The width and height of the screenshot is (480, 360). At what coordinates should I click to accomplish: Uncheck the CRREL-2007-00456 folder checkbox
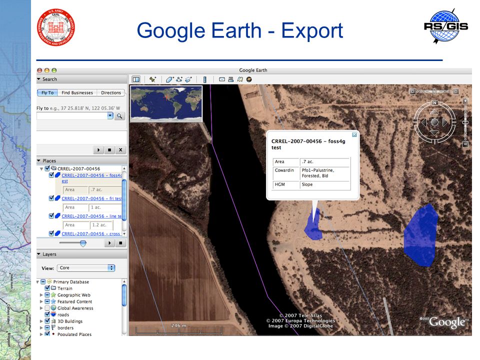tap(47, 168)
